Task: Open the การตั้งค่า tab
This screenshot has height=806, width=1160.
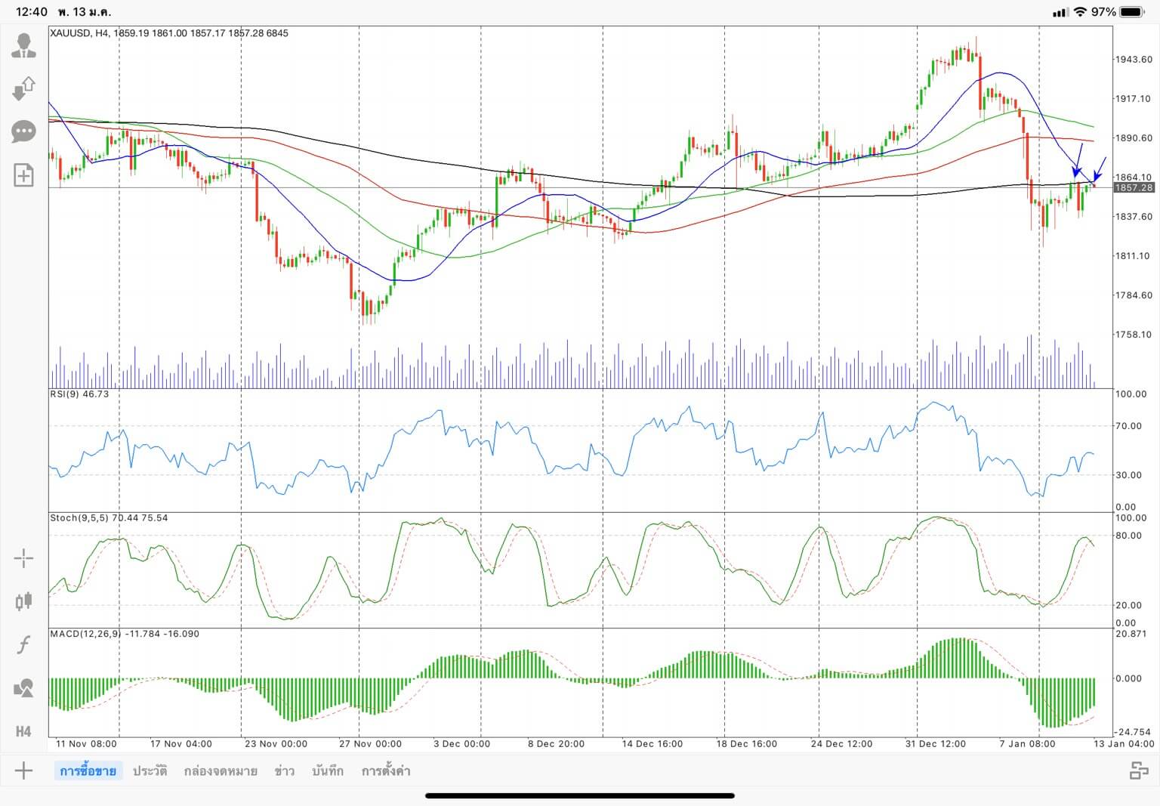Action: point(386,771)
